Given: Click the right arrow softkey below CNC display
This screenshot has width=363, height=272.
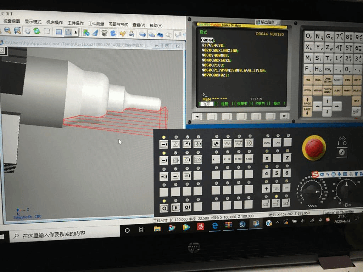Looking at the screenshot, I should (285, 116).
